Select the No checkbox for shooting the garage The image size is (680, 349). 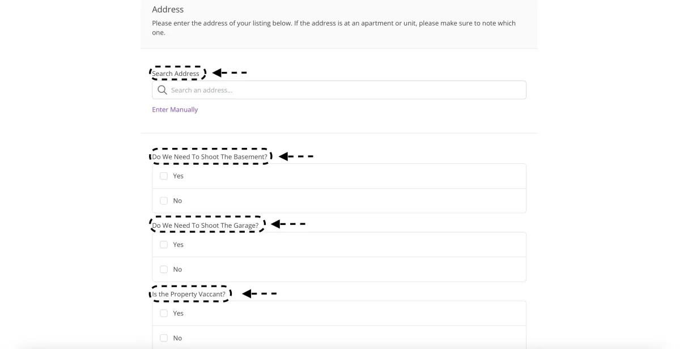[x=164, y=269]
